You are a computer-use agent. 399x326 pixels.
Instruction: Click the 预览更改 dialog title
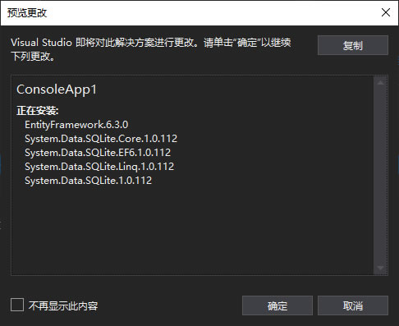(27, 13)
